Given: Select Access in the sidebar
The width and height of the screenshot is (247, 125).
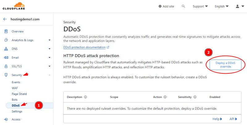Looking at the screenshot, I should point(16,119).
